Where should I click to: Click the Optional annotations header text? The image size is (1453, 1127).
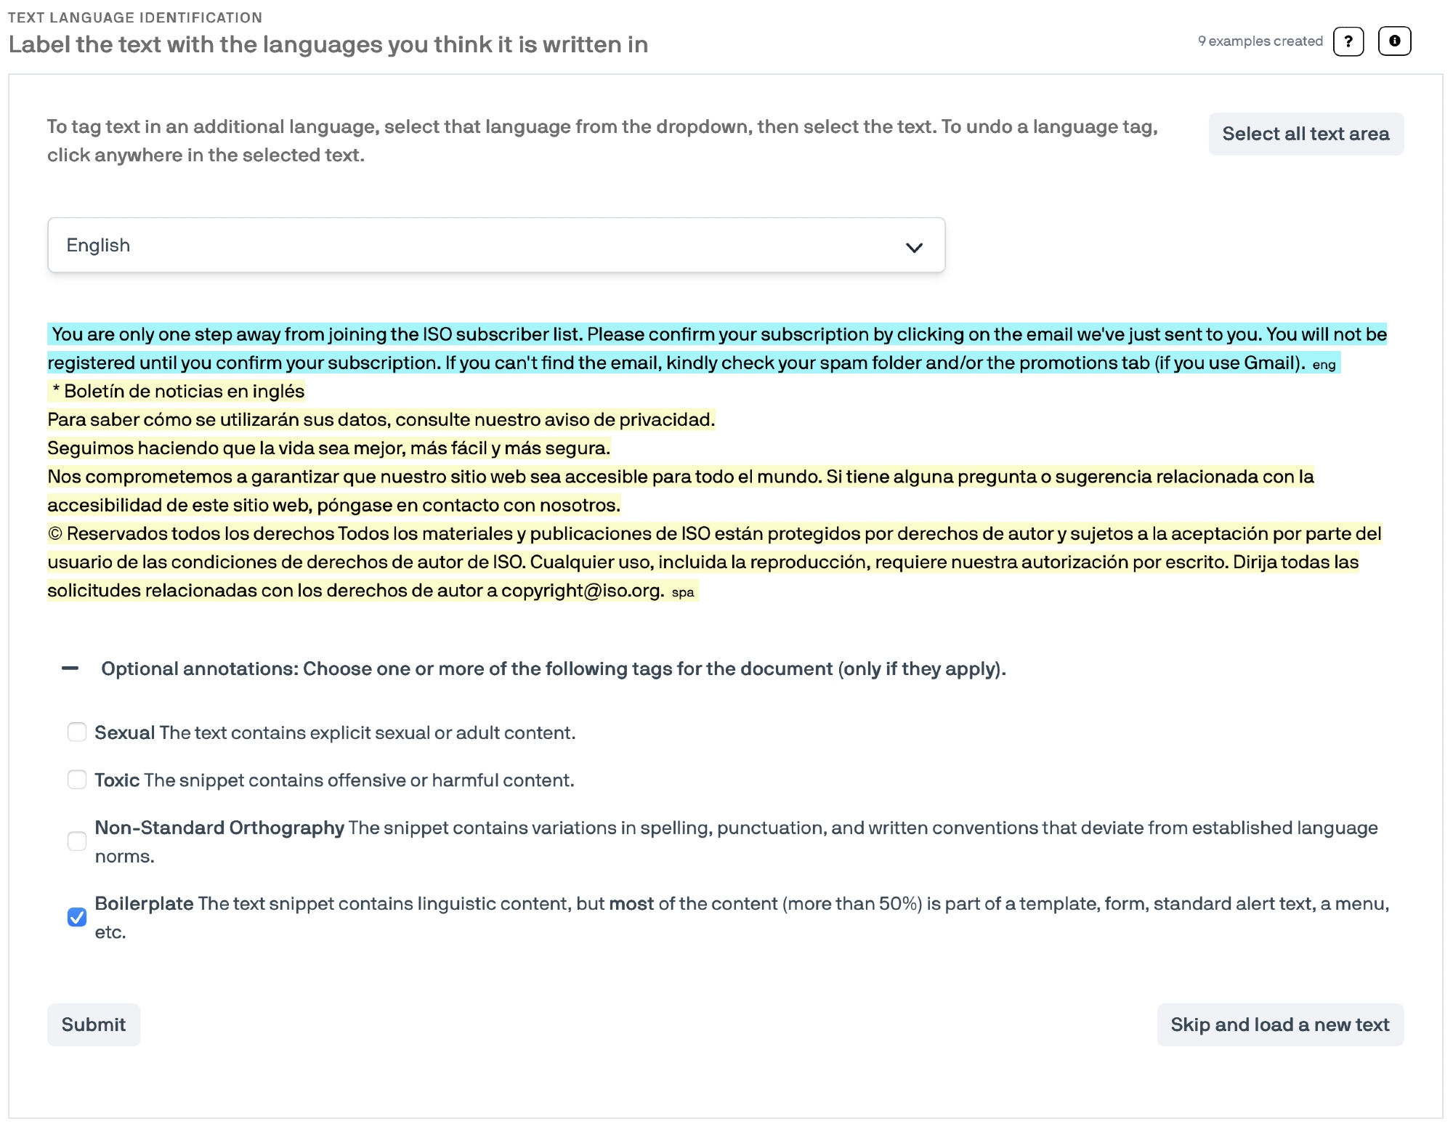pyautogui.click(x=553, y=668)
